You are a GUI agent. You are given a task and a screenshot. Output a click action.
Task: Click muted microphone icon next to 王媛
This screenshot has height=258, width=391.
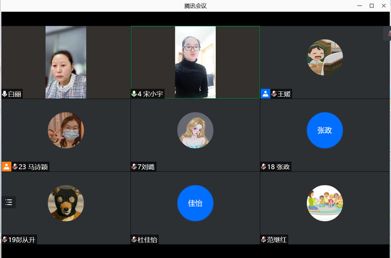tap(274, 94)
